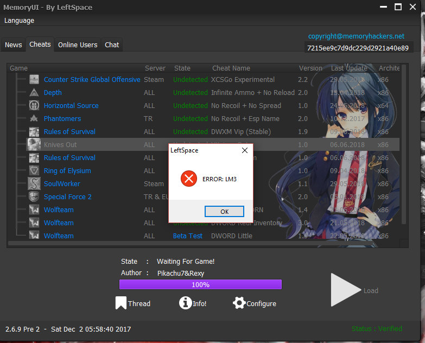425x343 pixels.
Task: Click the Counter Strike Global Offensive game icon
Action: [x=34, y=80]
